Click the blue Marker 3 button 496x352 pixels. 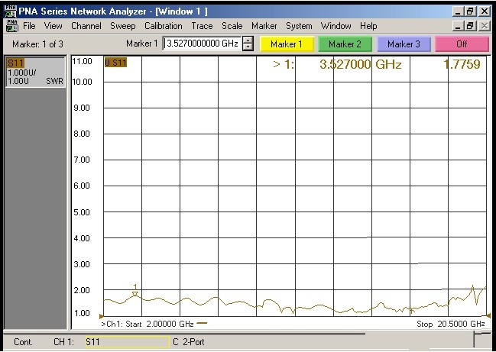(x=404, y=44)
